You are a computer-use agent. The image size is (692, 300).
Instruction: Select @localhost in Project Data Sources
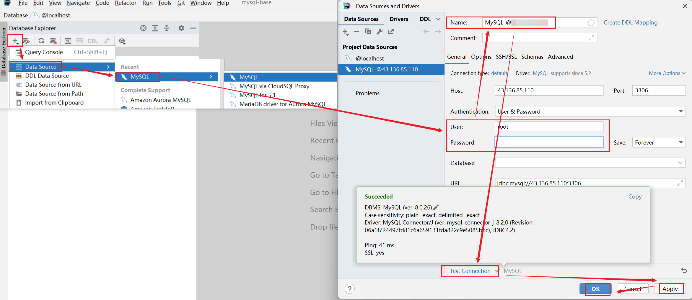point(391,58)
